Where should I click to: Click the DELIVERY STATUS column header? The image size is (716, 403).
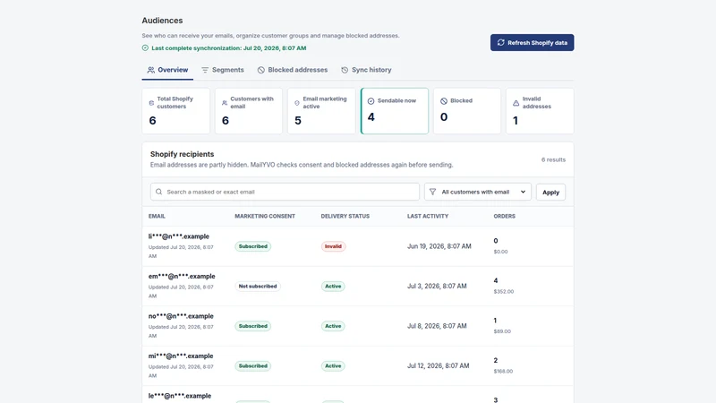pyautogui.click(x=345, y=216)
